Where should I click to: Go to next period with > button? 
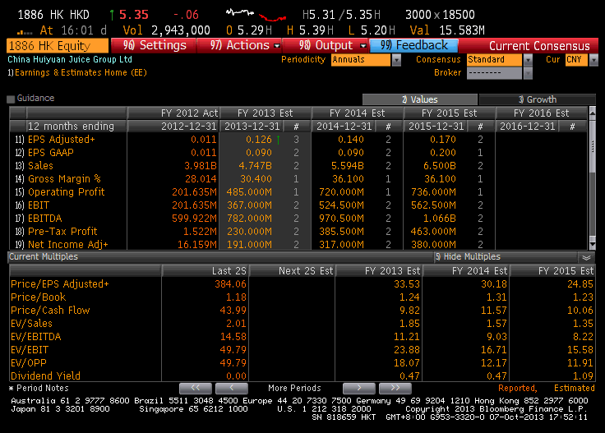pyautogui.click(x=359, y=389)
